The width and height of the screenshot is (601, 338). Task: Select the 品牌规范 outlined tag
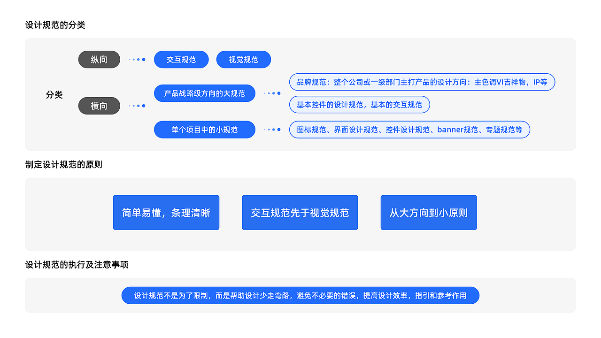[x=422, y=82]
